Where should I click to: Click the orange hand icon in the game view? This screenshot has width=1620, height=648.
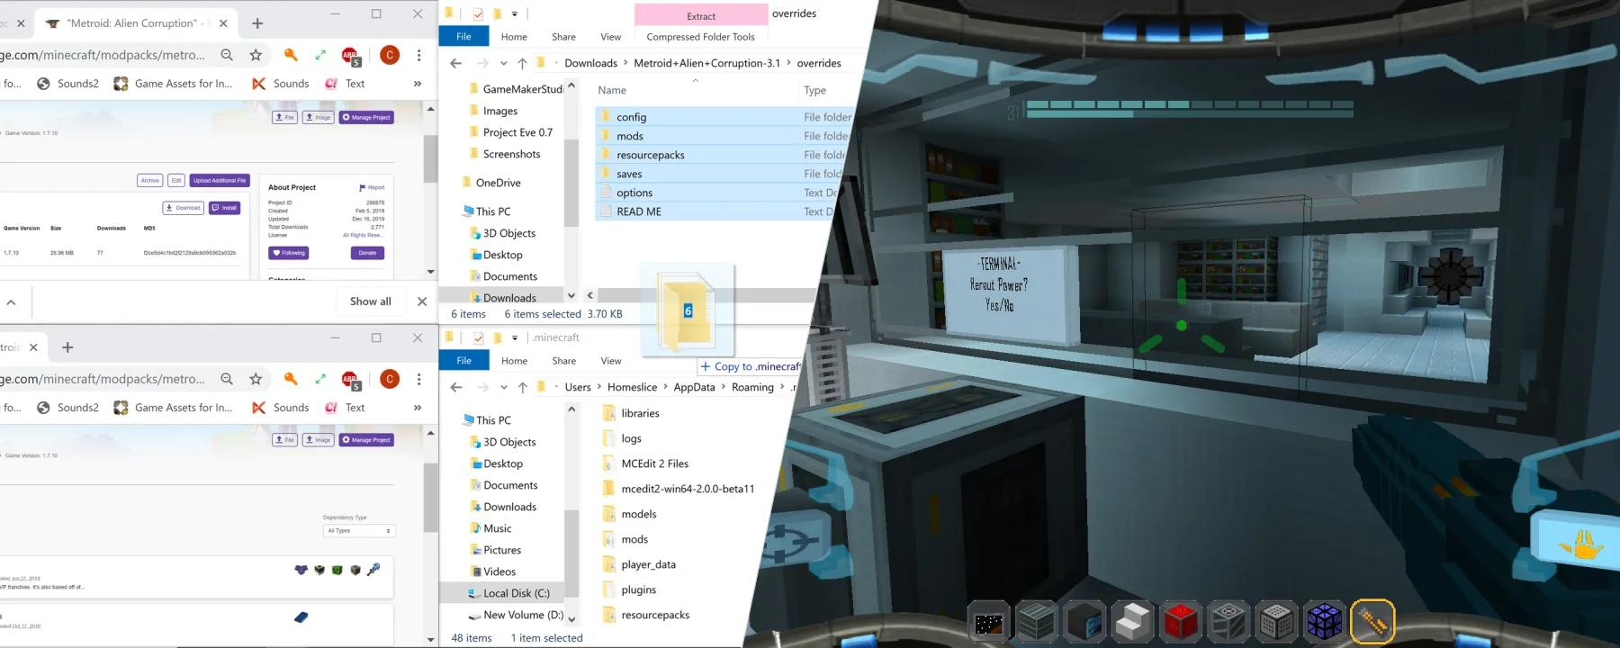click(x=1582, y=544)
